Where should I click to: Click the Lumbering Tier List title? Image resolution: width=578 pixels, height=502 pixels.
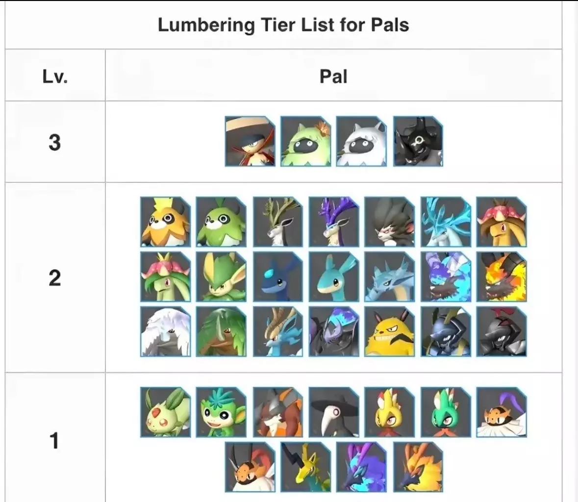coord(283,25)
